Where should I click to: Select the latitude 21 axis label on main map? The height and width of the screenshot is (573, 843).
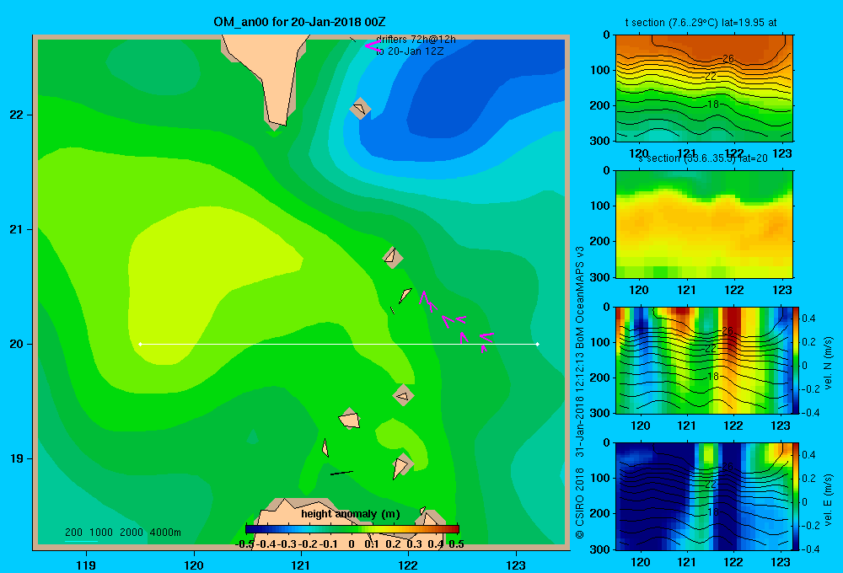pyautogui.click(x=17, y=229)
